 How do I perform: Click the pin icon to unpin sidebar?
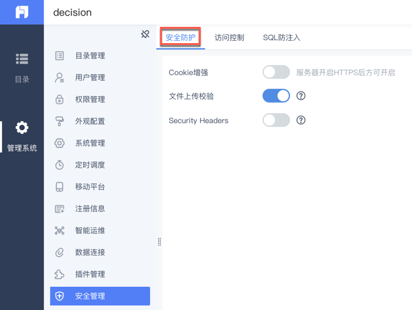click(145, 34)
